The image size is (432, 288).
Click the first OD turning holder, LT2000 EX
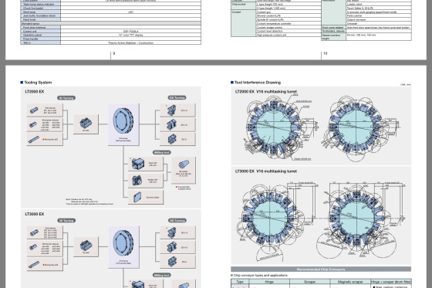point(171,110)
